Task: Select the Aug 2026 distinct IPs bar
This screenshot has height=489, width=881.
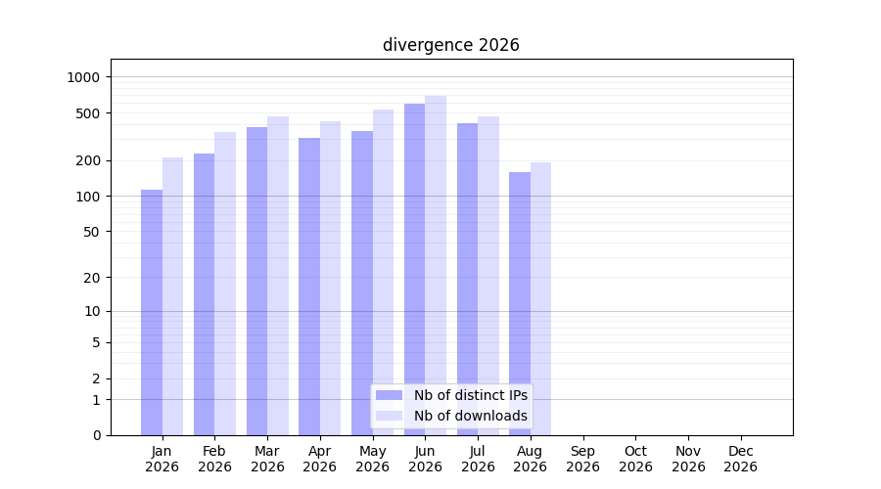Action: [520, 304]
